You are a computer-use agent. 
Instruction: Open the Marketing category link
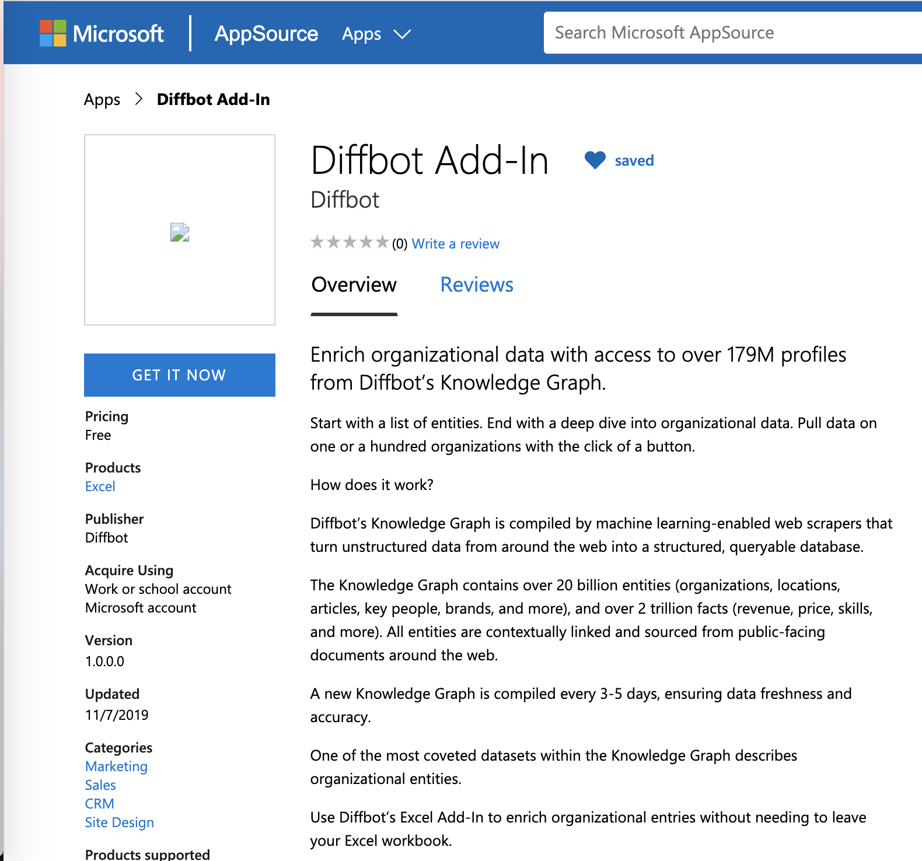116,766
